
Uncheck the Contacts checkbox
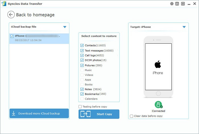[82, 45]
